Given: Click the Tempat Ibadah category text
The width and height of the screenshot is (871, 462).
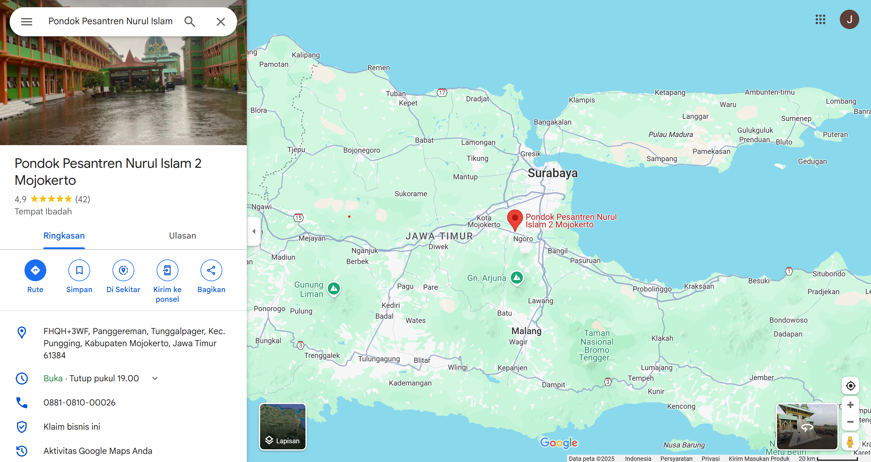Looking at the screenshot, I should point(43,211).
